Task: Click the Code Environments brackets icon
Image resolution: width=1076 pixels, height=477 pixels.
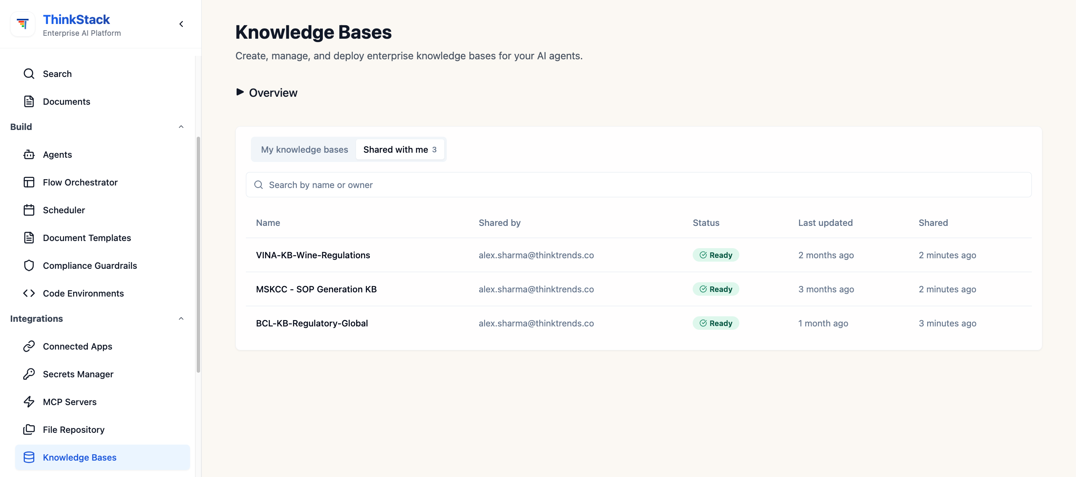Action: pyautogui.click(x=29, y=293)
